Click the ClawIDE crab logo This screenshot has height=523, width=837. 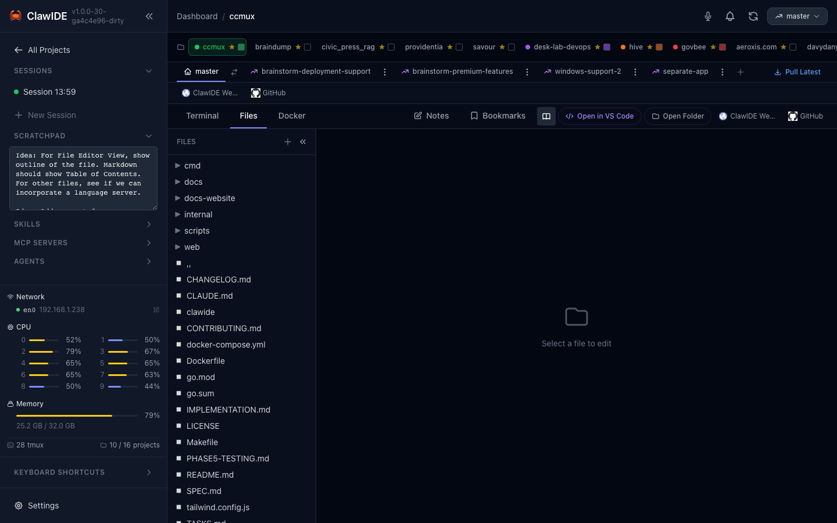[x=16, y=16]
